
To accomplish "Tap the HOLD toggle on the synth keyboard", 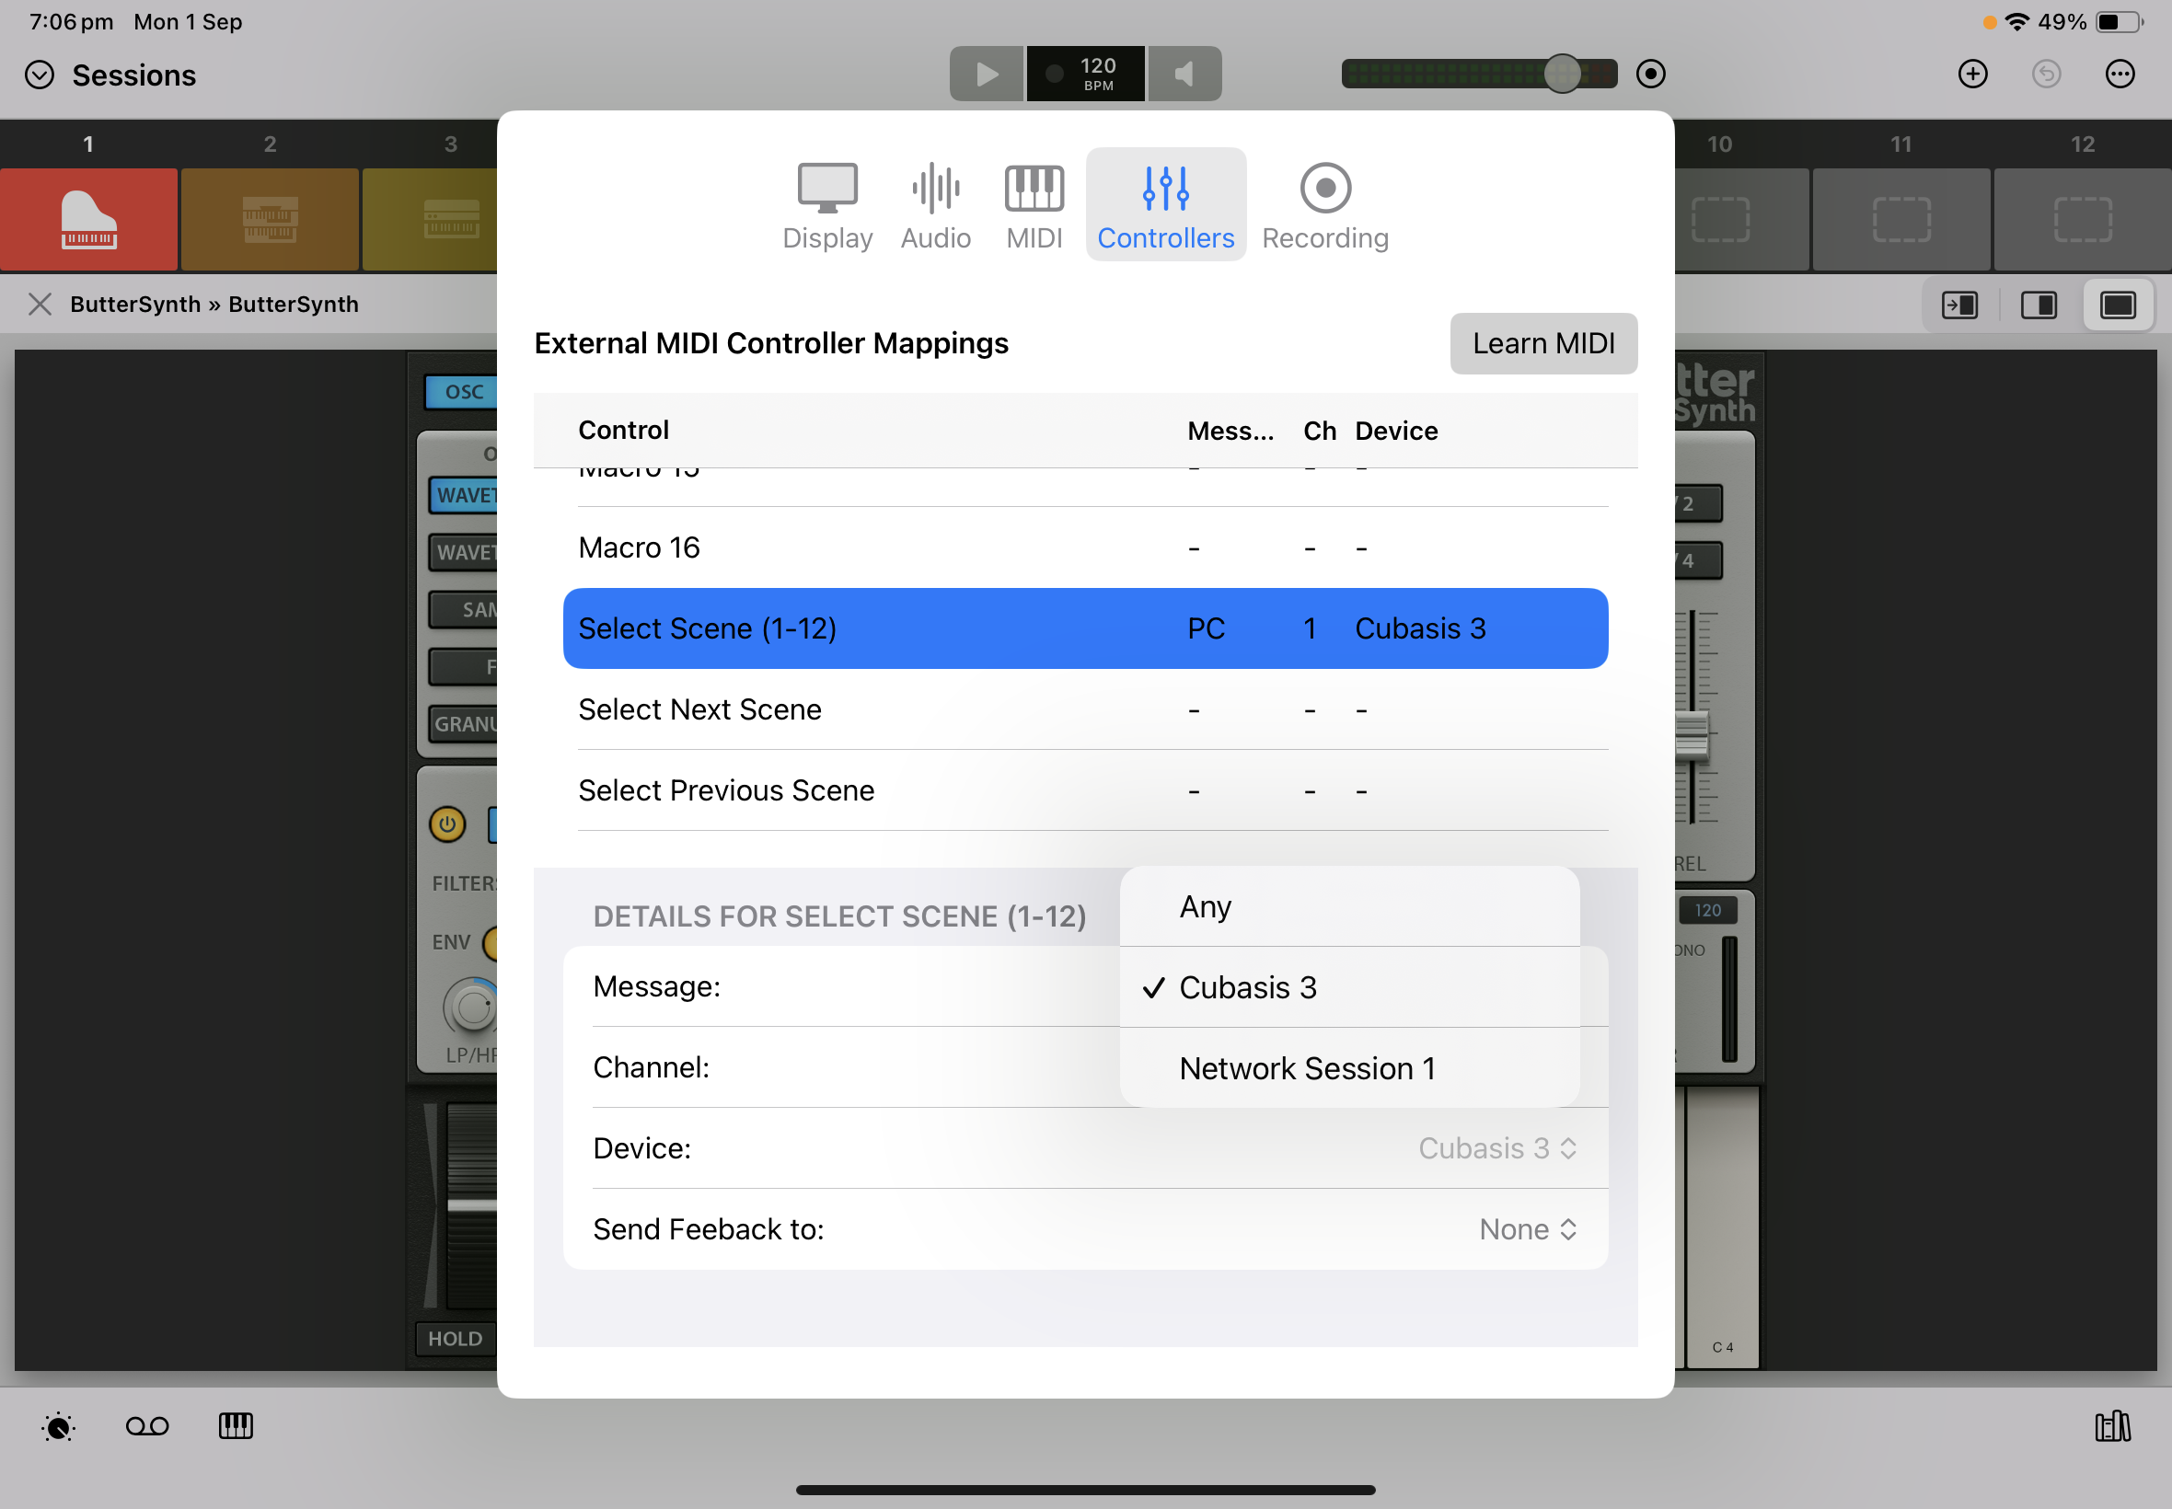I will 455,1338.
